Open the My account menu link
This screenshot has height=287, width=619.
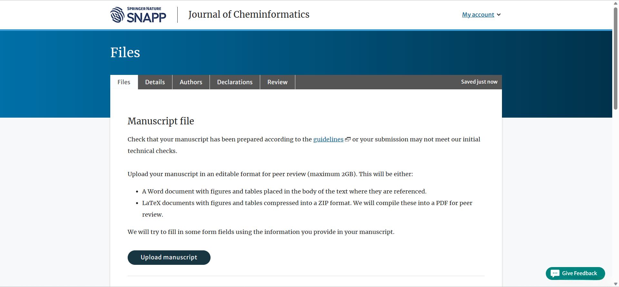(478, 15)
